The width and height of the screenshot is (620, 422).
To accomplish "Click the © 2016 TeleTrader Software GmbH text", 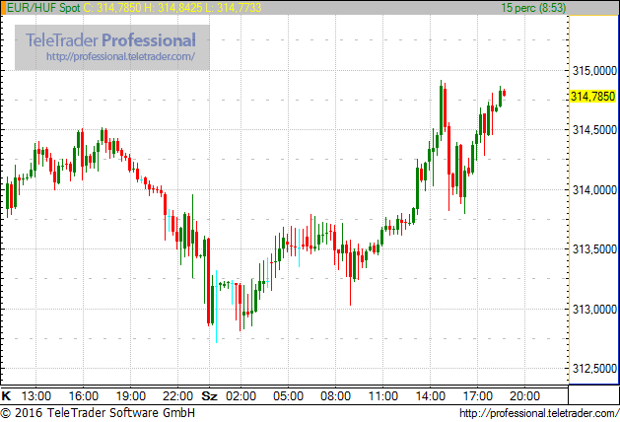I will (98, 413).
